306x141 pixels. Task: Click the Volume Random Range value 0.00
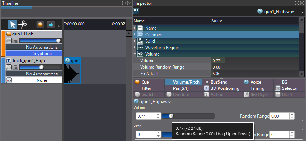tap(255, 67)
